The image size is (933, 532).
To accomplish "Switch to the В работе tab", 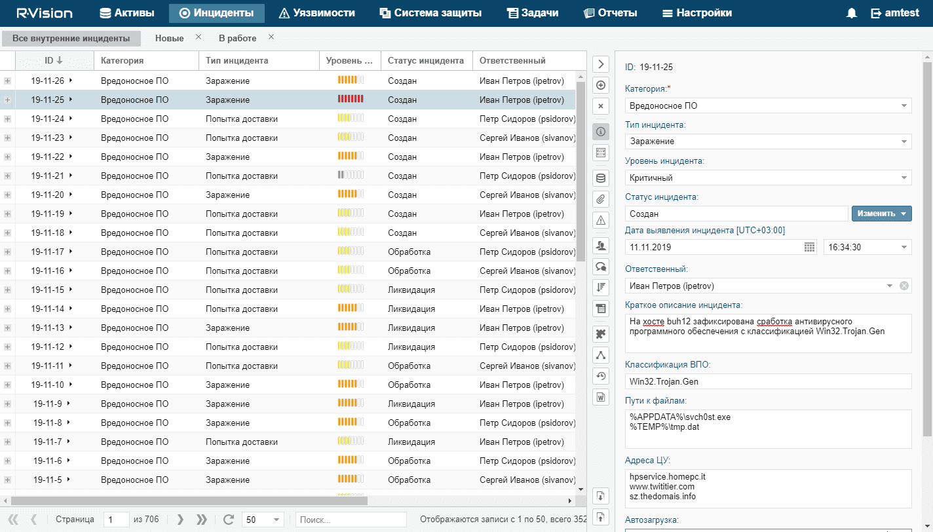I will [238, 39].
